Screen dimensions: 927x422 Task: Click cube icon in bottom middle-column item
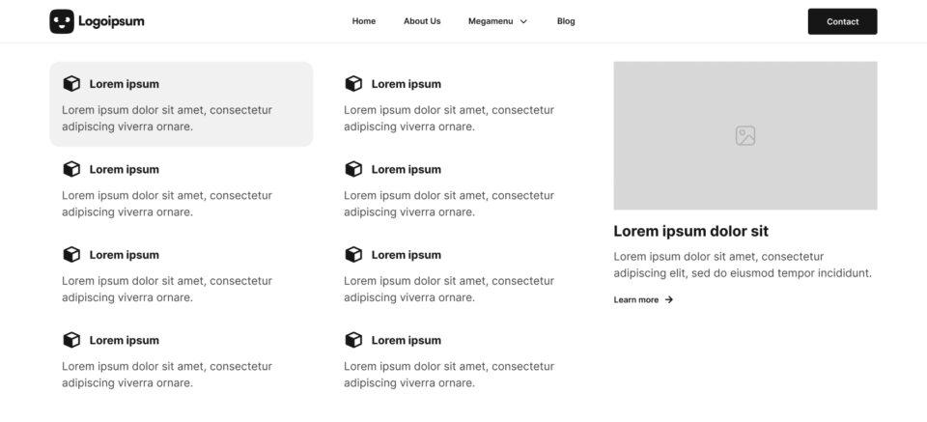[353, 340]
